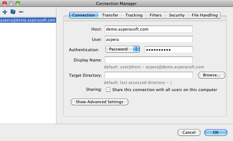The image size is (233, 141).
Task: Browse for a target directory
Action: pos(212,75)
